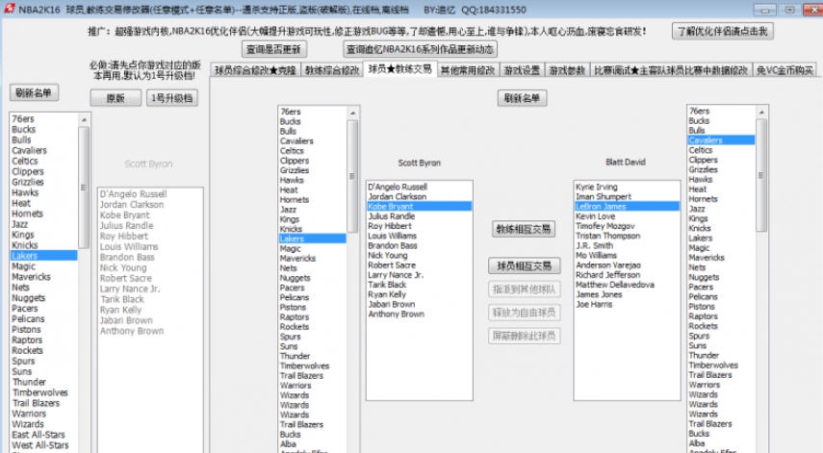
Task: Click the 查询是否更新 button
Action: coord(274,49)
